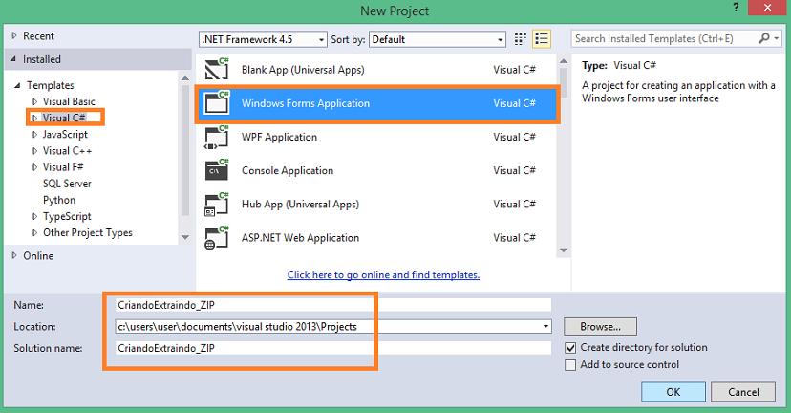Click Browse to choose location

point(600,327)
